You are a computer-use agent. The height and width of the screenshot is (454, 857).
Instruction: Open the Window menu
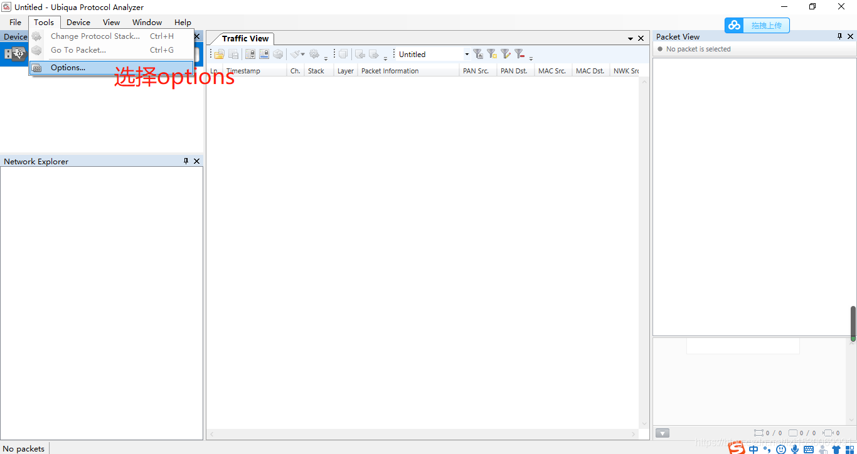147,22
